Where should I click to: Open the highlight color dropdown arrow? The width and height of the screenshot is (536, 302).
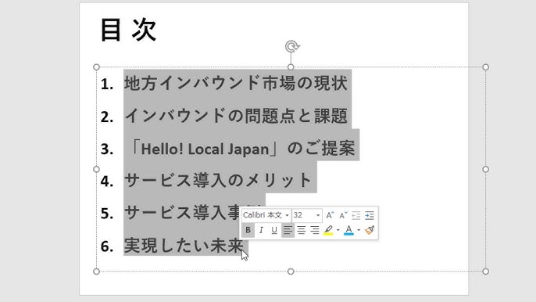[338, 230]
